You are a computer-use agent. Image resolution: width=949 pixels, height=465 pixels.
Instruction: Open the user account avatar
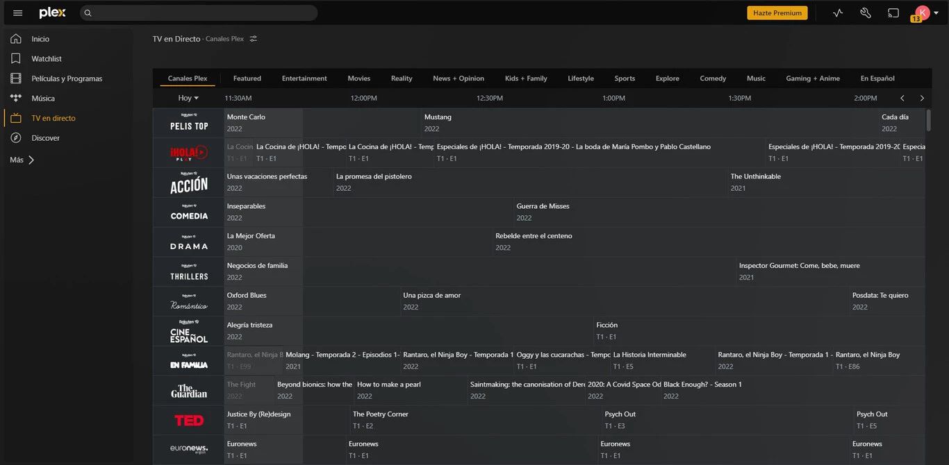[923, 12]
